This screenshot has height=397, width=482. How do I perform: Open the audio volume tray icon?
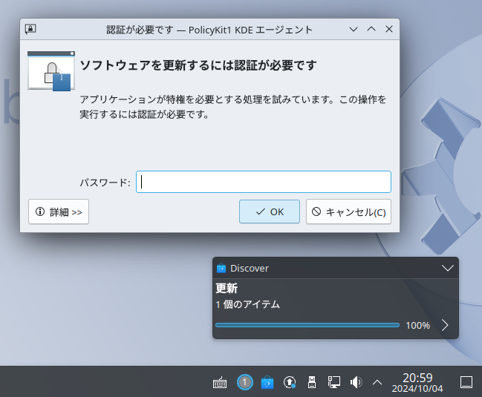tap(356, 382)
